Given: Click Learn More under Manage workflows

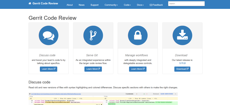Looking at the screenshot, I should 138,69.
